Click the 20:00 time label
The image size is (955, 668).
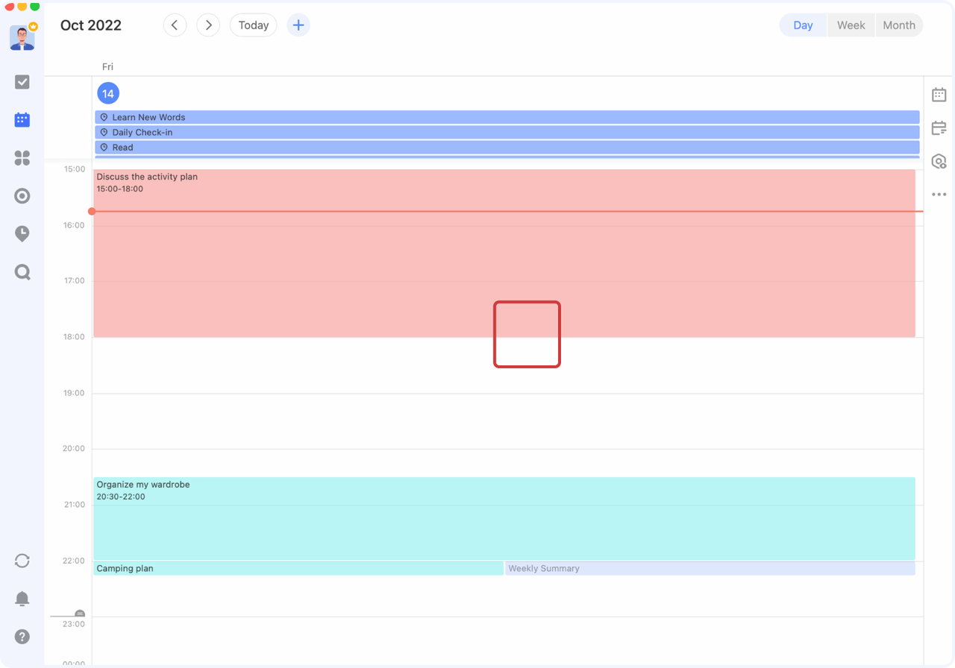pos(74,449)
